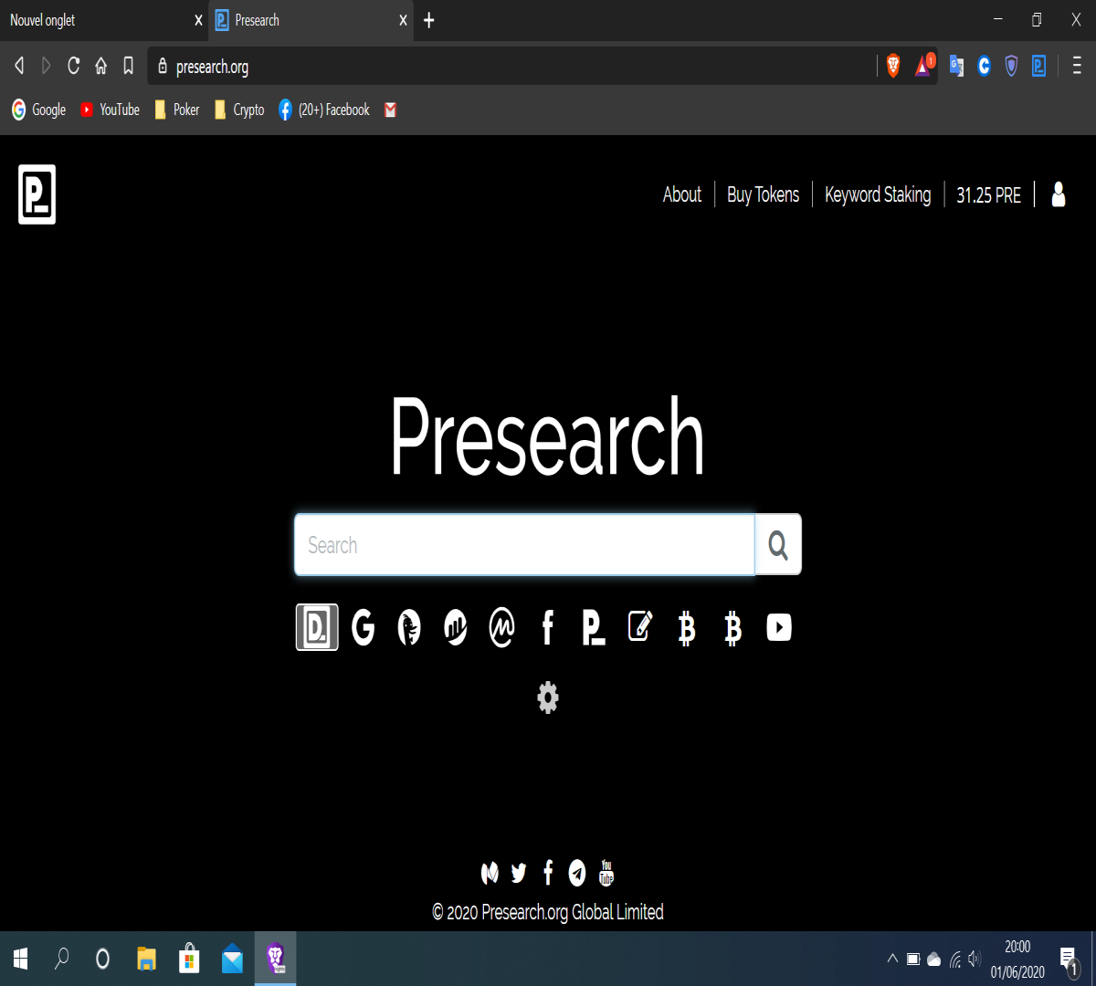This screenshot has width=1096, height=986.
Task: Select the YouTube play-button provider icon
Action: point(779,627)
